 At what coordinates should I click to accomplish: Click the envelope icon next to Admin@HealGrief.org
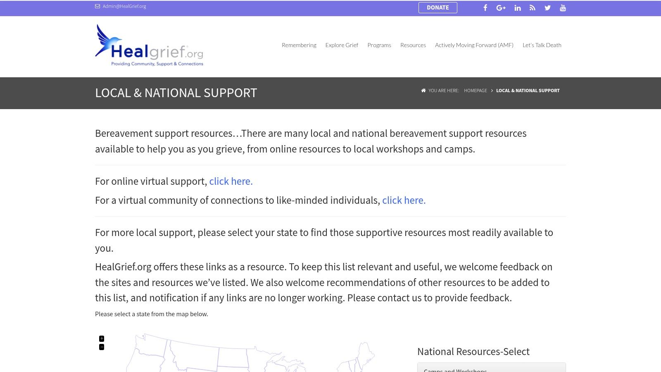(97, 6)
